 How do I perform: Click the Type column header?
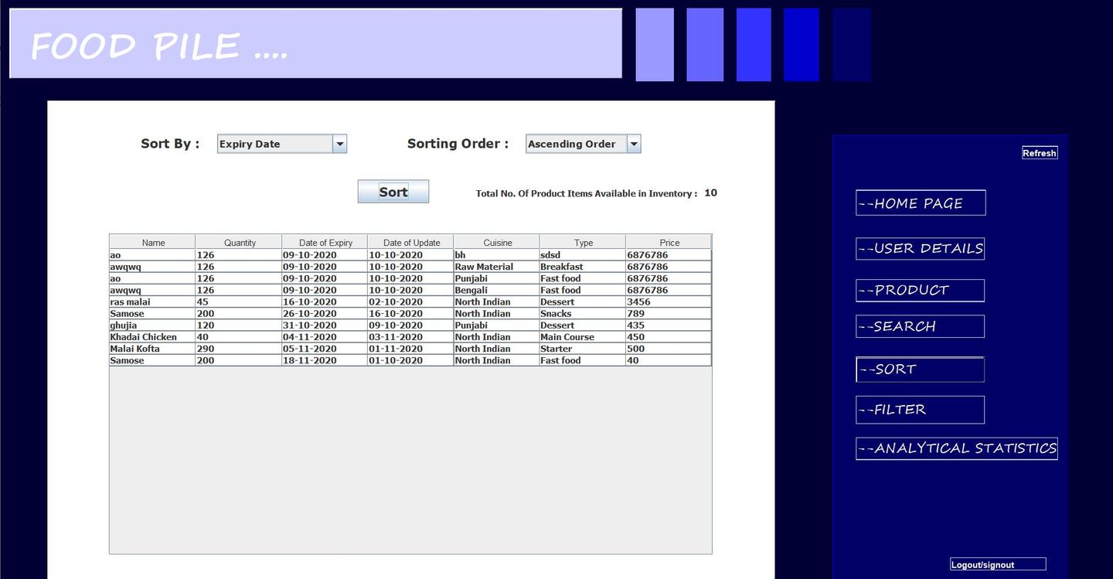[x=583, y=242]
